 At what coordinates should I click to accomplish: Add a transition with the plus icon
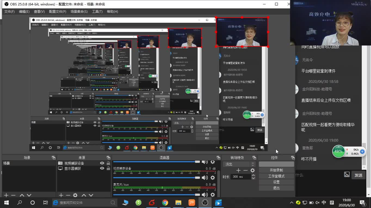point(238,170)
